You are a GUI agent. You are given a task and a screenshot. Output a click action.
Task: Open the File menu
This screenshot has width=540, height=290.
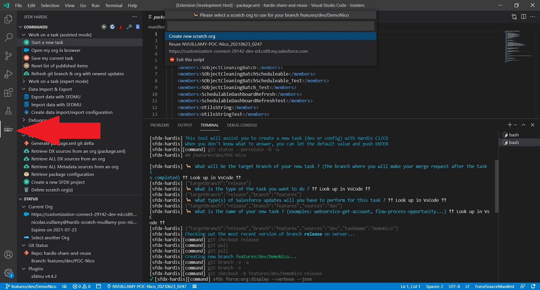(18, 5)
